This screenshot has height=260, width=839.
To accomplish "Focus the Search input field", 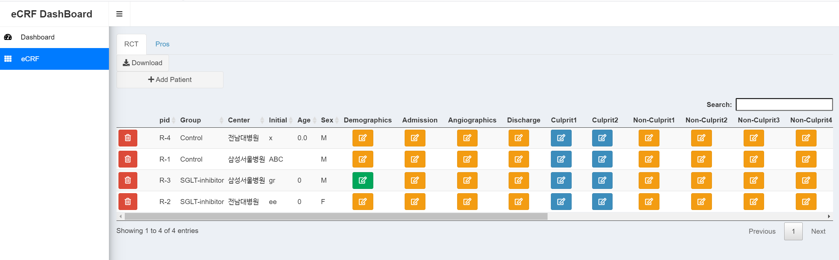I will [784, 105].
